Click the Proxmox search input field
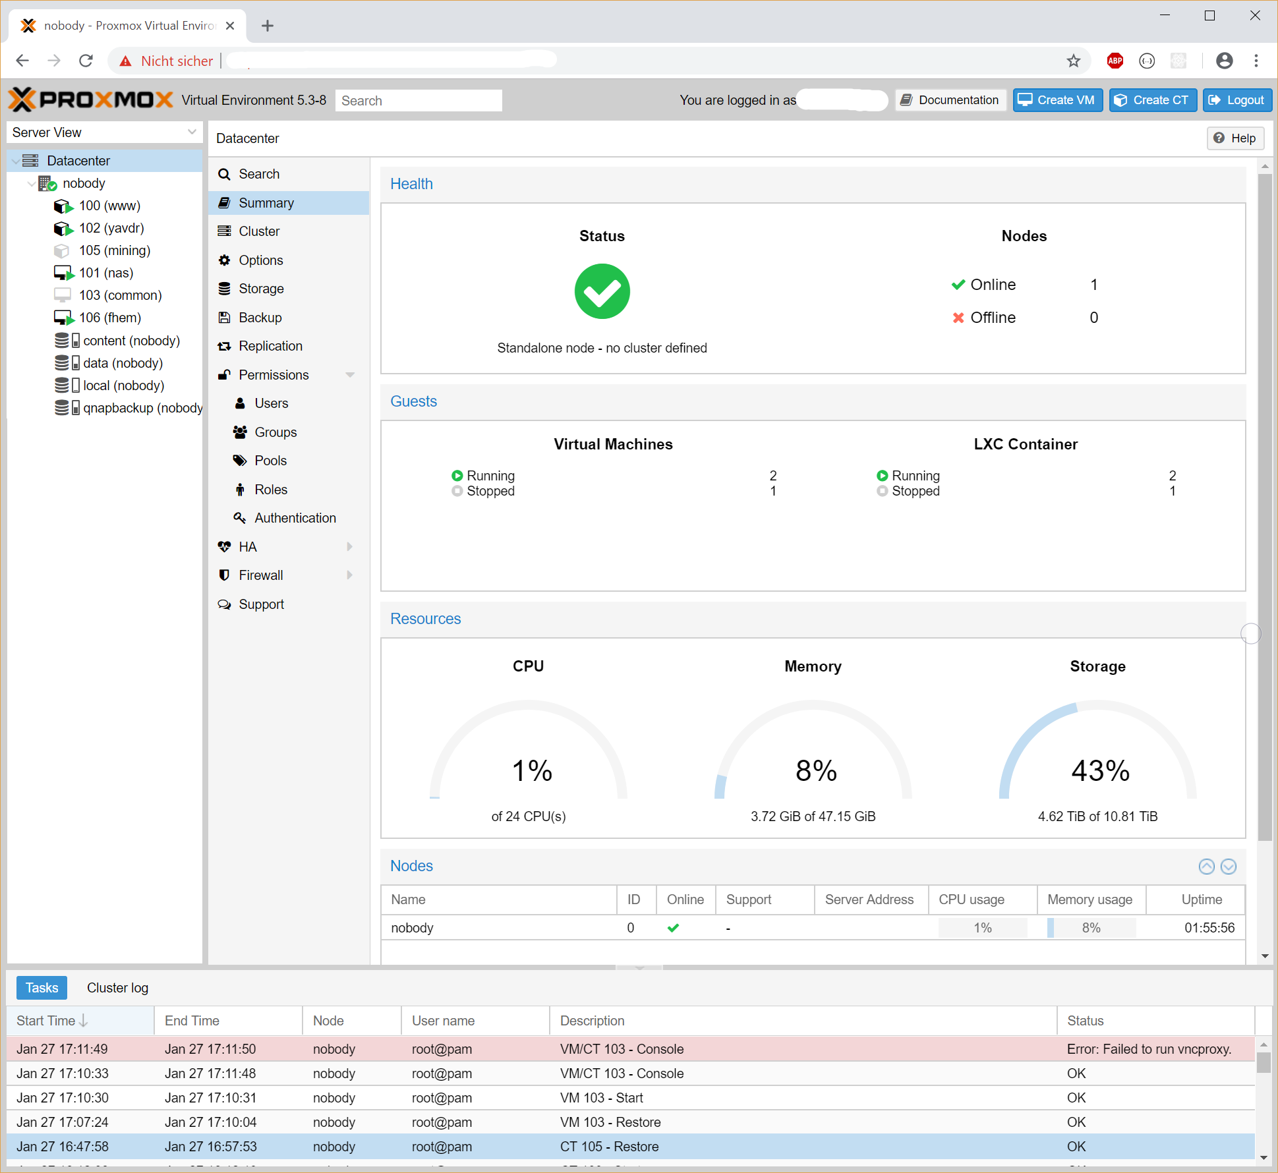 (418, 100)
